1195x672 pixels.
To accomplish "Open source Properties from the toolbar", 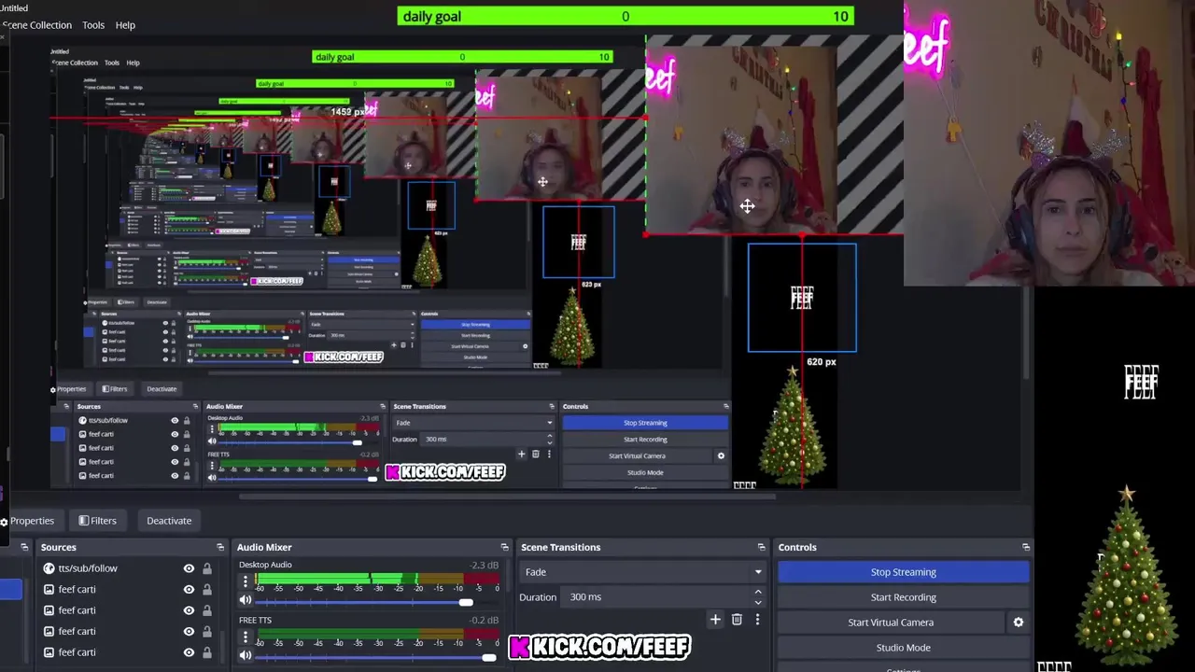I will (x=28, y=521).
